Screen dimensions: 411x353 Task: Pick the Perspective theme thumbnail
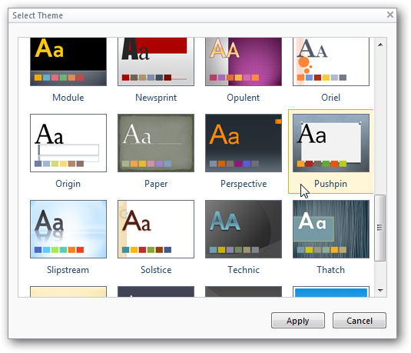(244, 143)
